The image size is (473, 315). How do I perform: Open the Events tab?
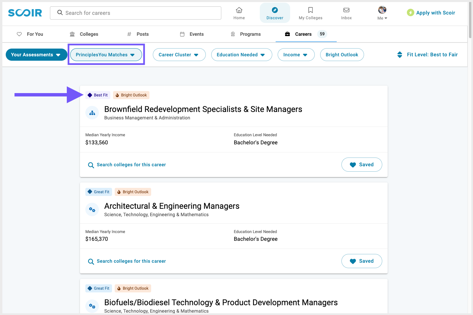(192, 34)
